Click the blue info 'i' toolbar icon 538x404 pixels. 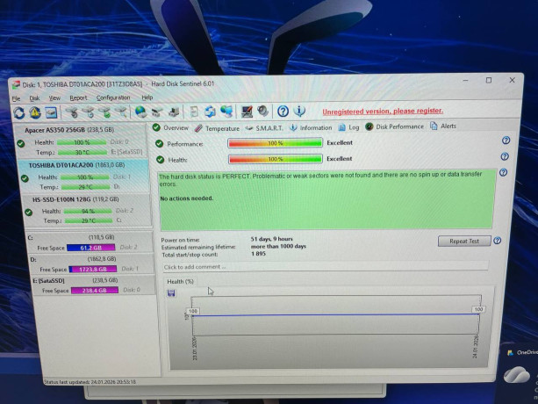click(299, 111)
